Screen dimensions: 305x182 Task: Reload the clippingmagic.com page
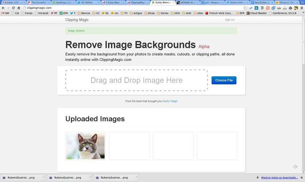pyautogui.click(x=14, y=8)
